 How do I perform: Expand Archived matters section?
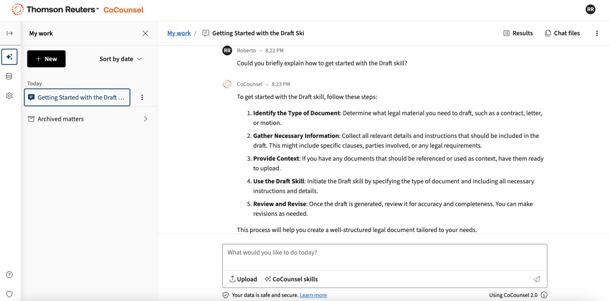click(145, 119)
